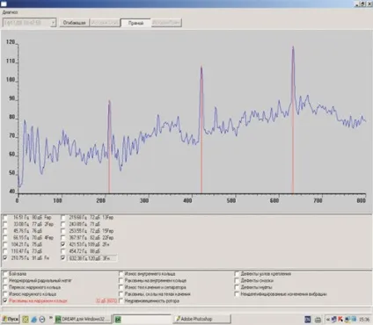Screen dimensions: 373x325
Task: Uncheck the 210.75 Гц 91 дБ line
Action: [5, 258]
